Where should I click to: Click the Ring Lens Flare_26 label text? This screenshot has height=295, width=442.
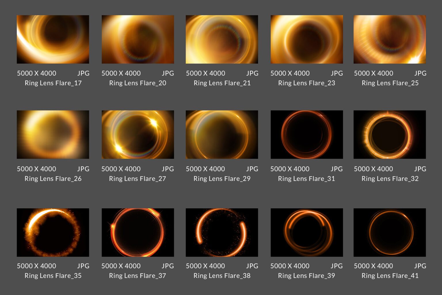[x=53, y=179]
